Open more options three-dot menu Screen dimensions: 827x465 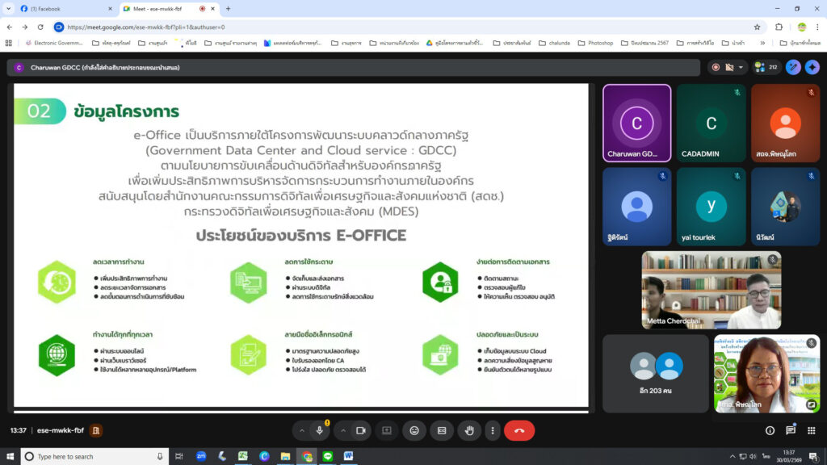(x=492, y=430)
